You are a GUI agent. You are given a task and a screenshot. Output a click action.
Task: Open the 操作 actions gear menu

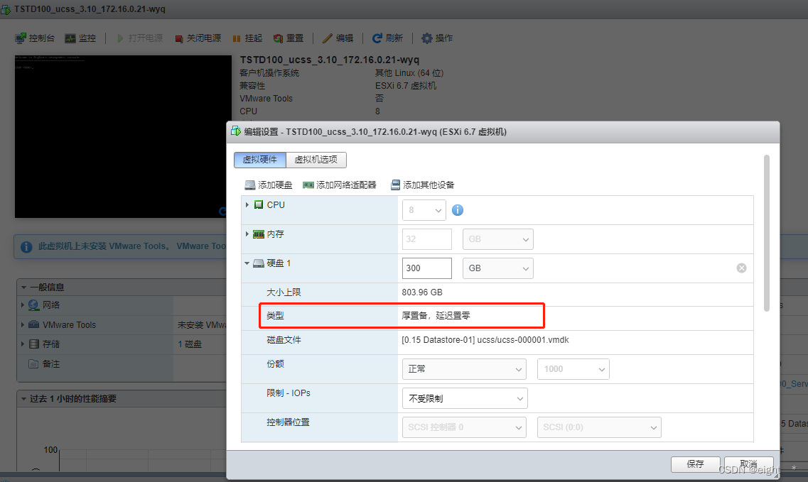[x=437, y=38]
